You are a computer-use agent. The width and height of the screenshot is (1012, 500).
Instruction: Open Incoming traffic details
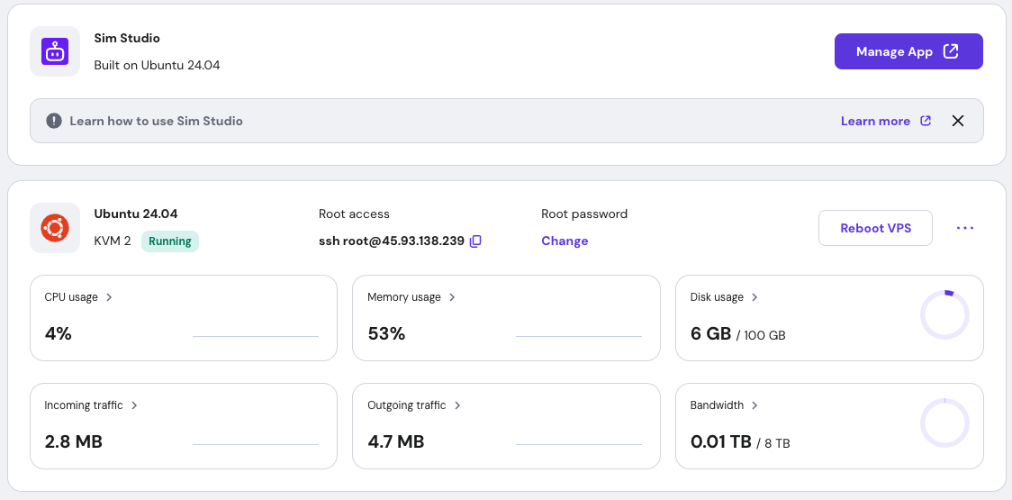91,405
